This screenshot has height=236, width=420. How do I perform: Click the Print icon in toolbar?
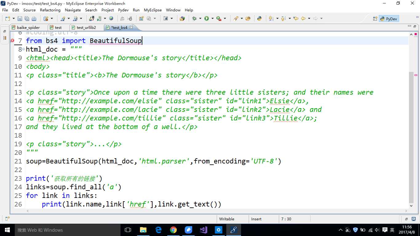[34, 19]
